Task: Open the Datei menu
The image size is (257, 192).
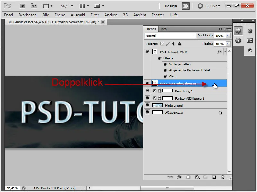Action: coord(9,15)
